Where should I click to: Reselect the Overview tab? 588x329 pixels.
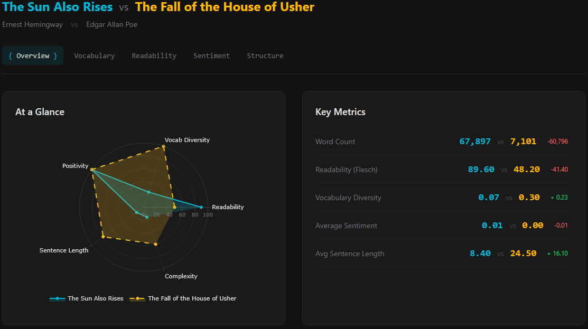(x=33, y=55)
